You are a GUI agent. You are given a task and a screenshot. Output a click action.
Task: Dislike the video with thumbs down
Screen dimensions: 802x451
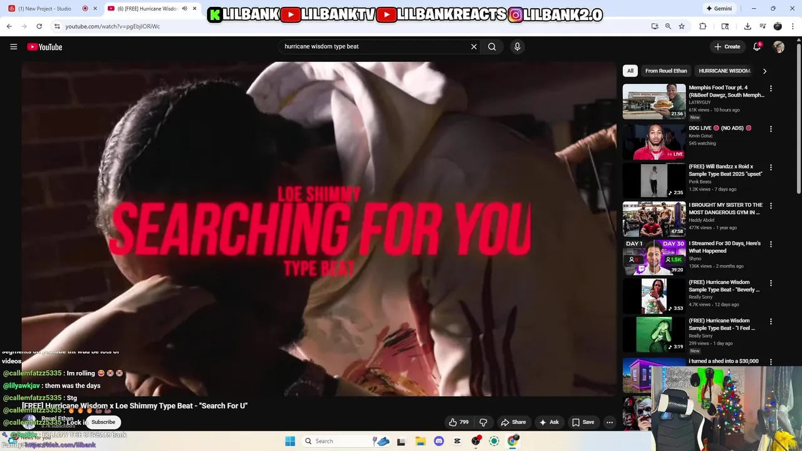click(483, 422)
